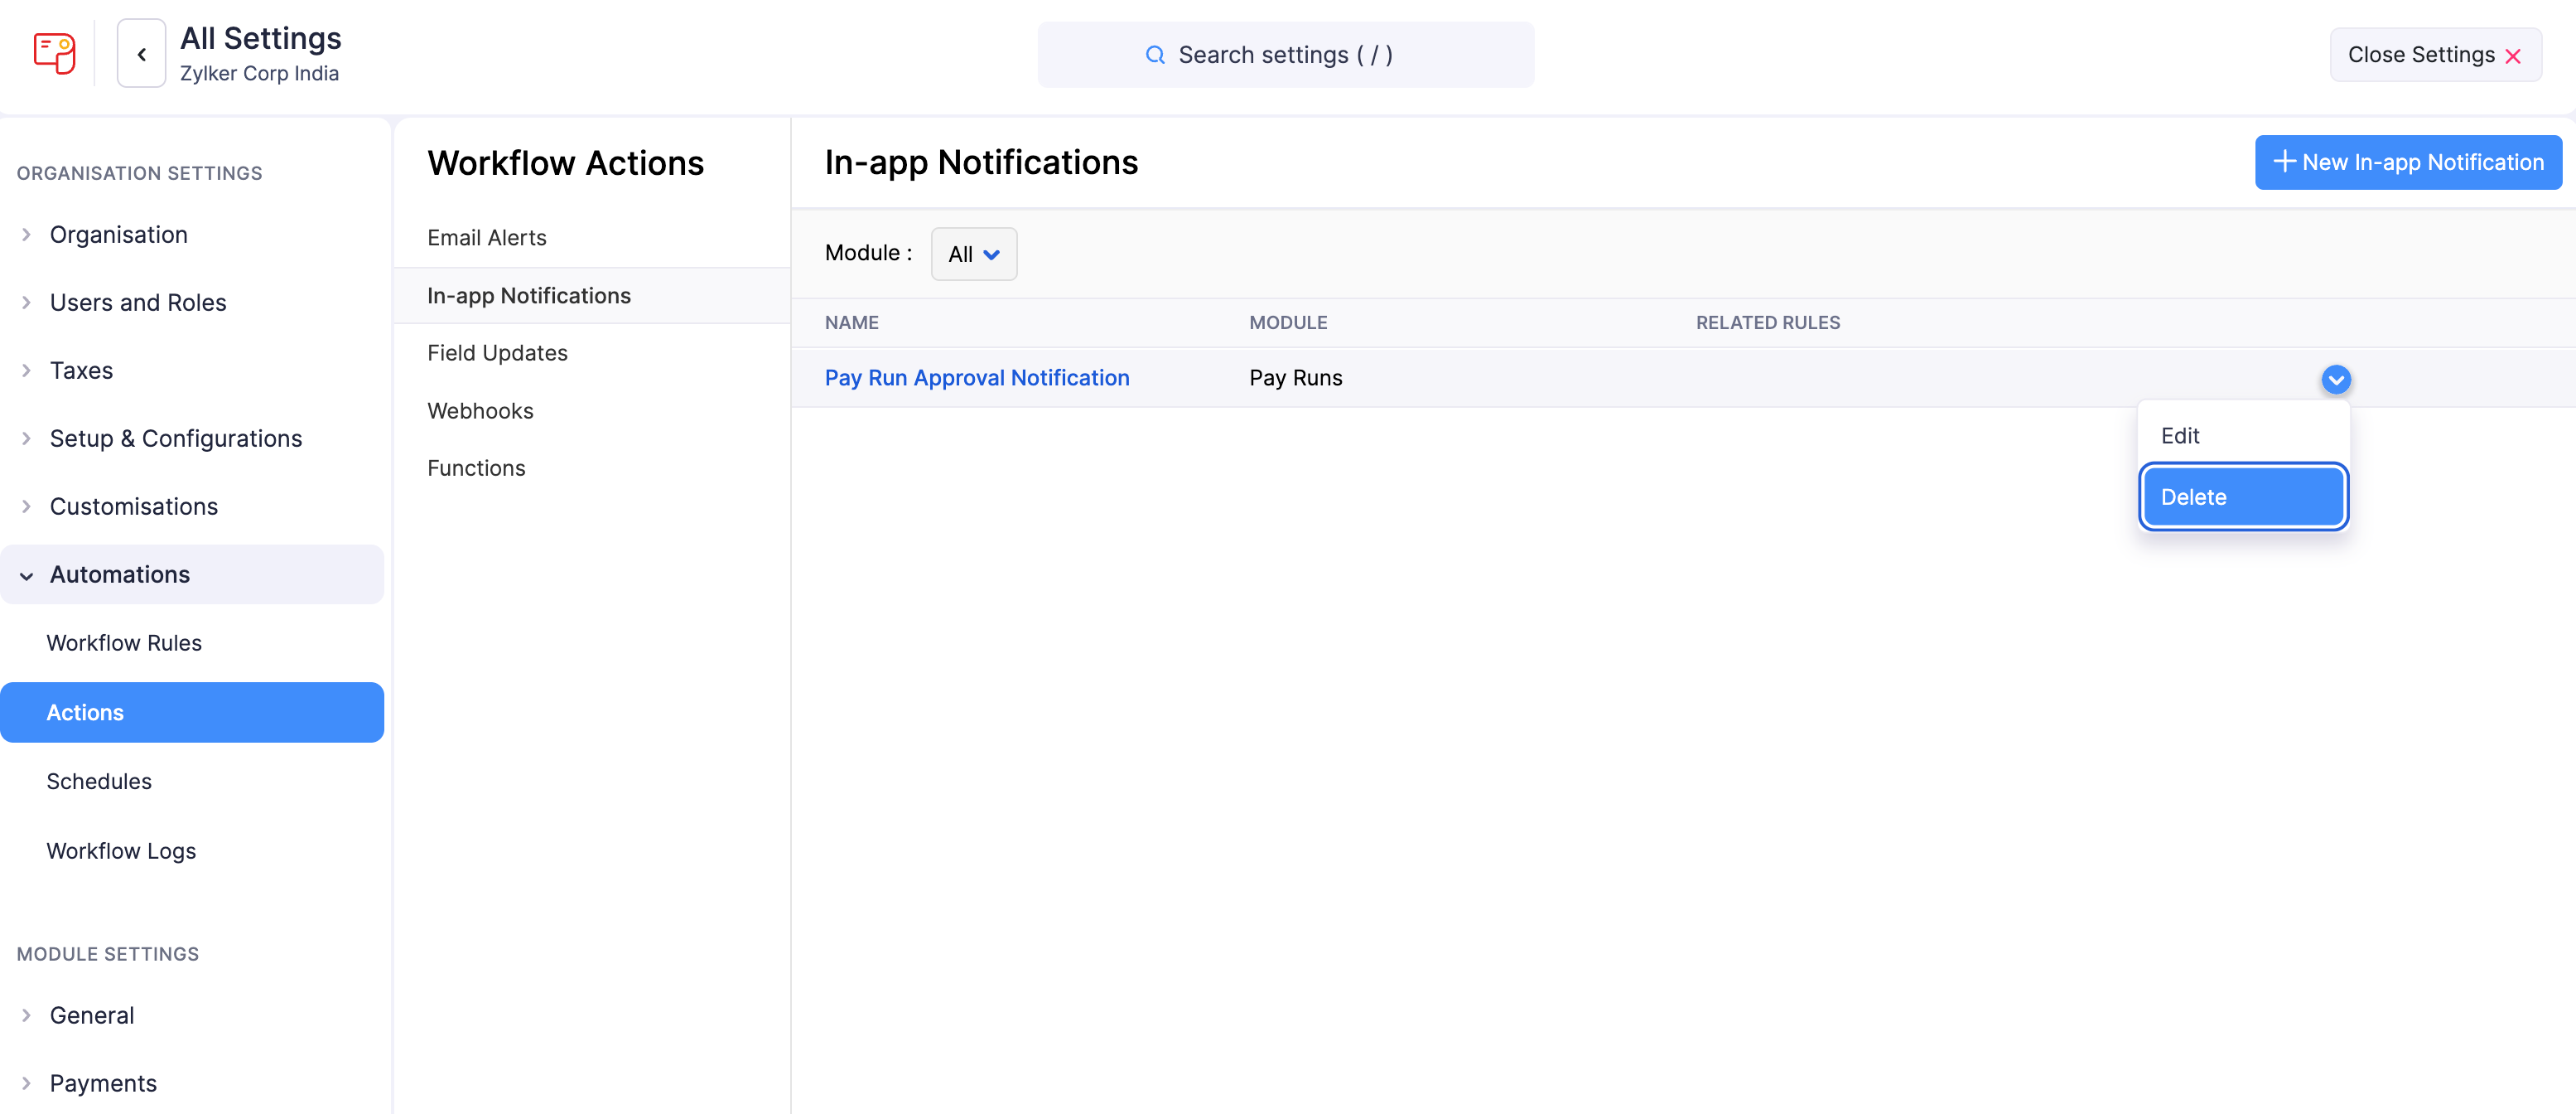Open Functions workflow actions

coord(592,468)
